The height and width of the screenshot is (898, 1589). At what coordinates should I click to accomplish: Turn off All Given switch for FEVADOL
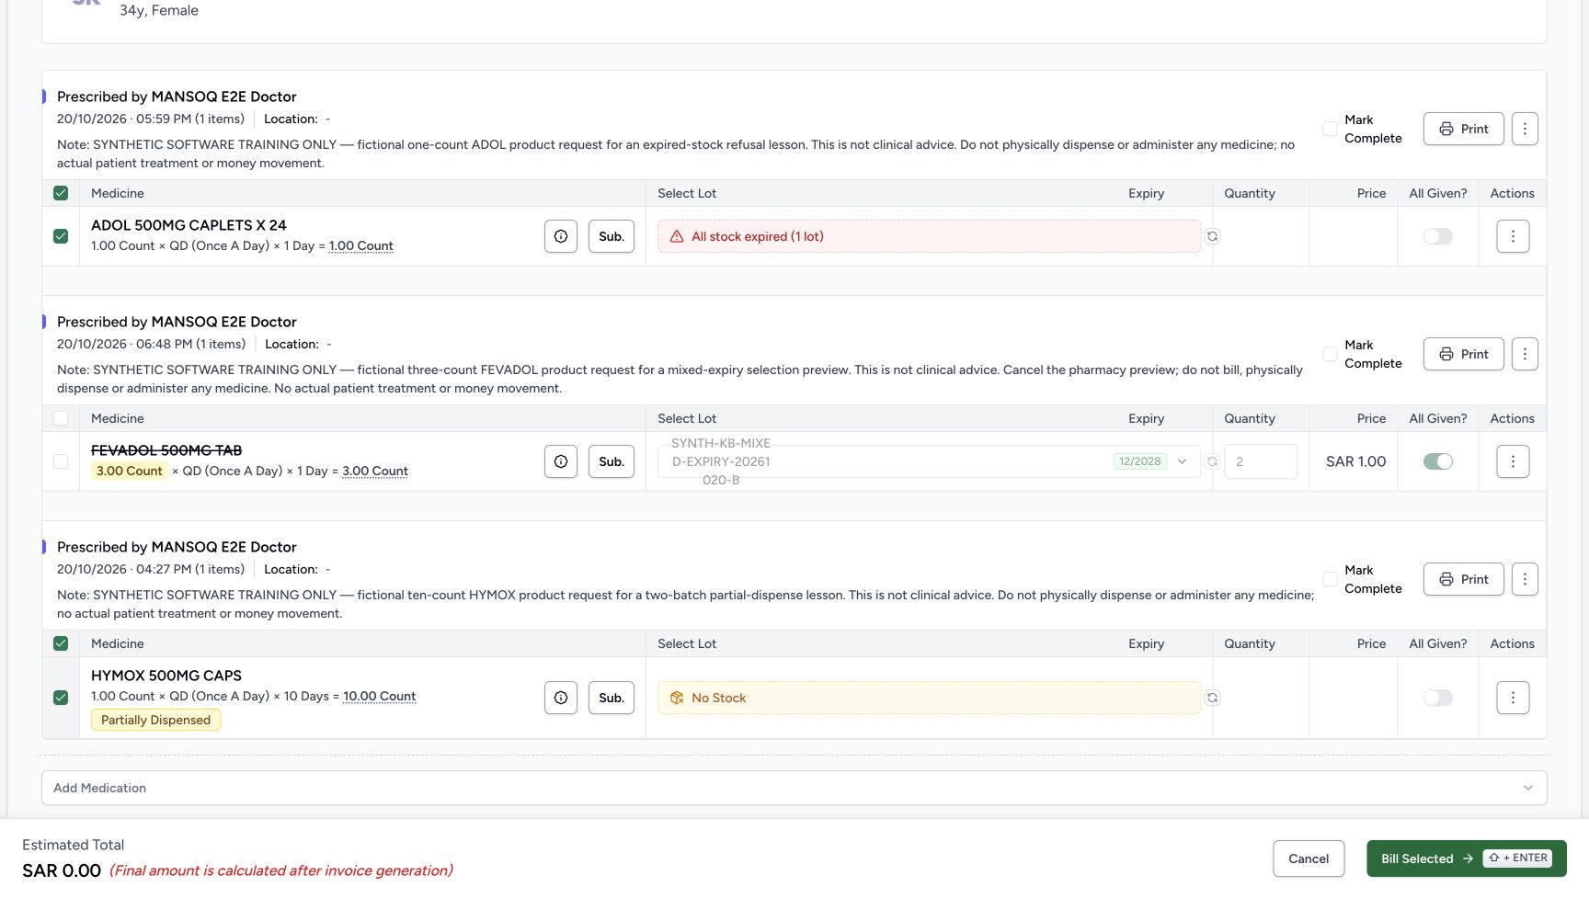(x=1438, y=461)
